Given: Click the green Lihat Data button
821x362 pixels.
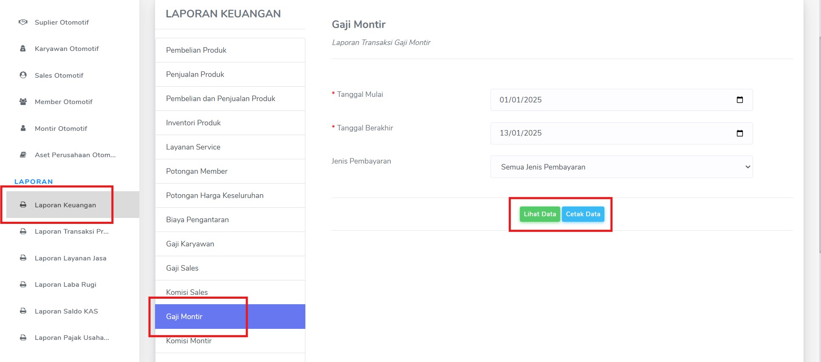Looking at the screenshot, I should tap(539, 214).
